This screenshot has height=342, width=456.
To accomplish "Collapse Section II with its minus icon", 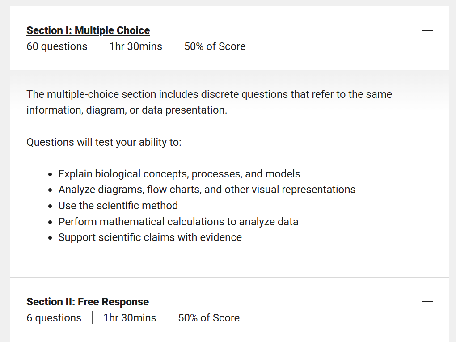I will pyautogui.click(x=427, y=302).
